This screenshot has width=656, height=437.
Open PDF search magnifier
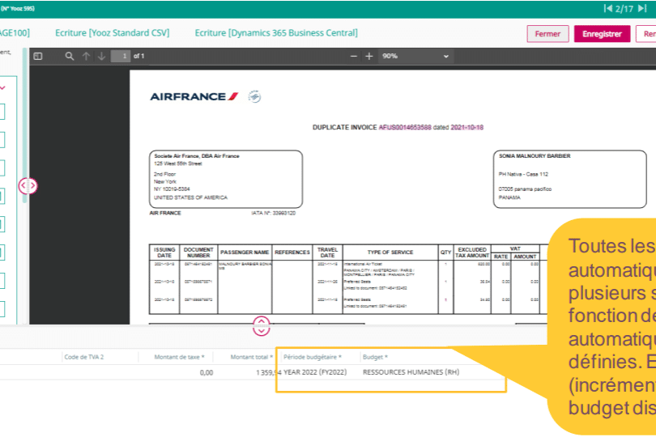pyautogui.click(x=70, y=56)
